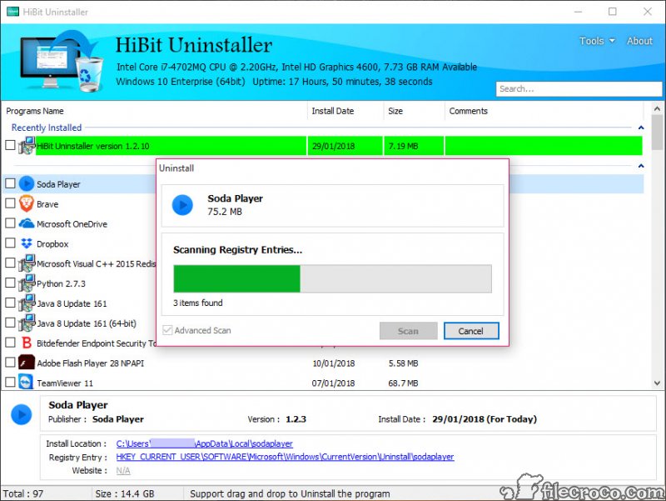Viewport: 666px width, 501px height.
Task: Click the TeamViewer 11 icon
Action: click(x=27, y=383)
